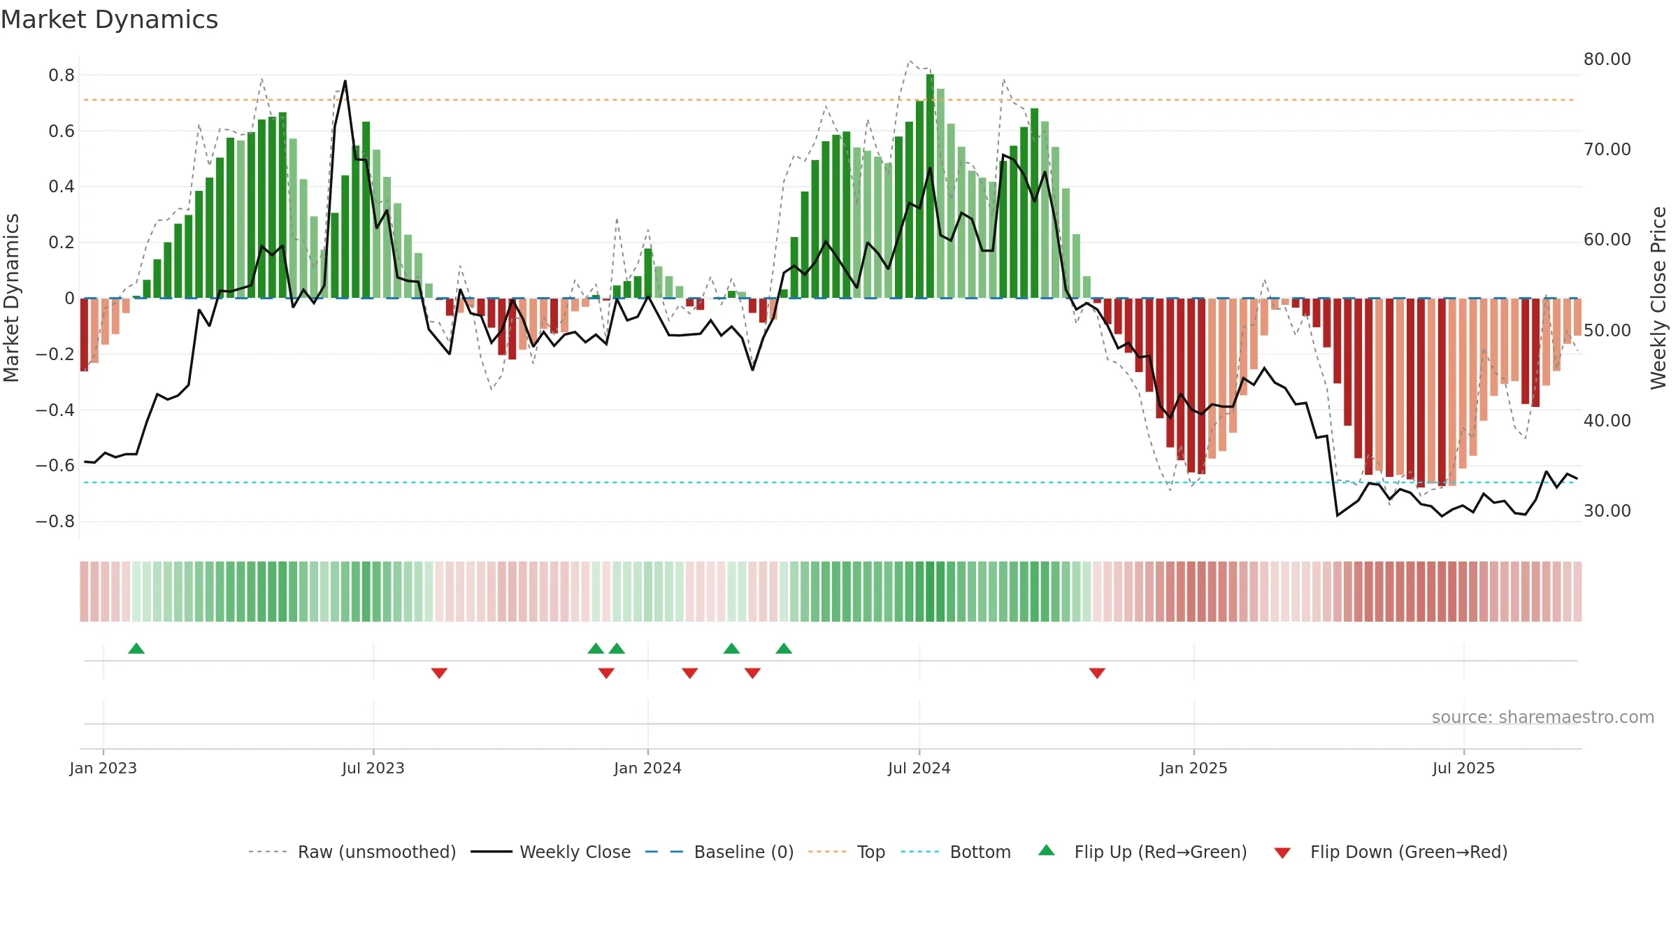
Task: Toggle the Flip Down (Green→Red) legend entry
Action: 1391,852
